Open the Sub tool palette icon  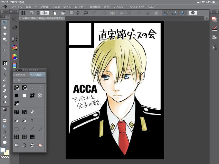pos(14,19)
